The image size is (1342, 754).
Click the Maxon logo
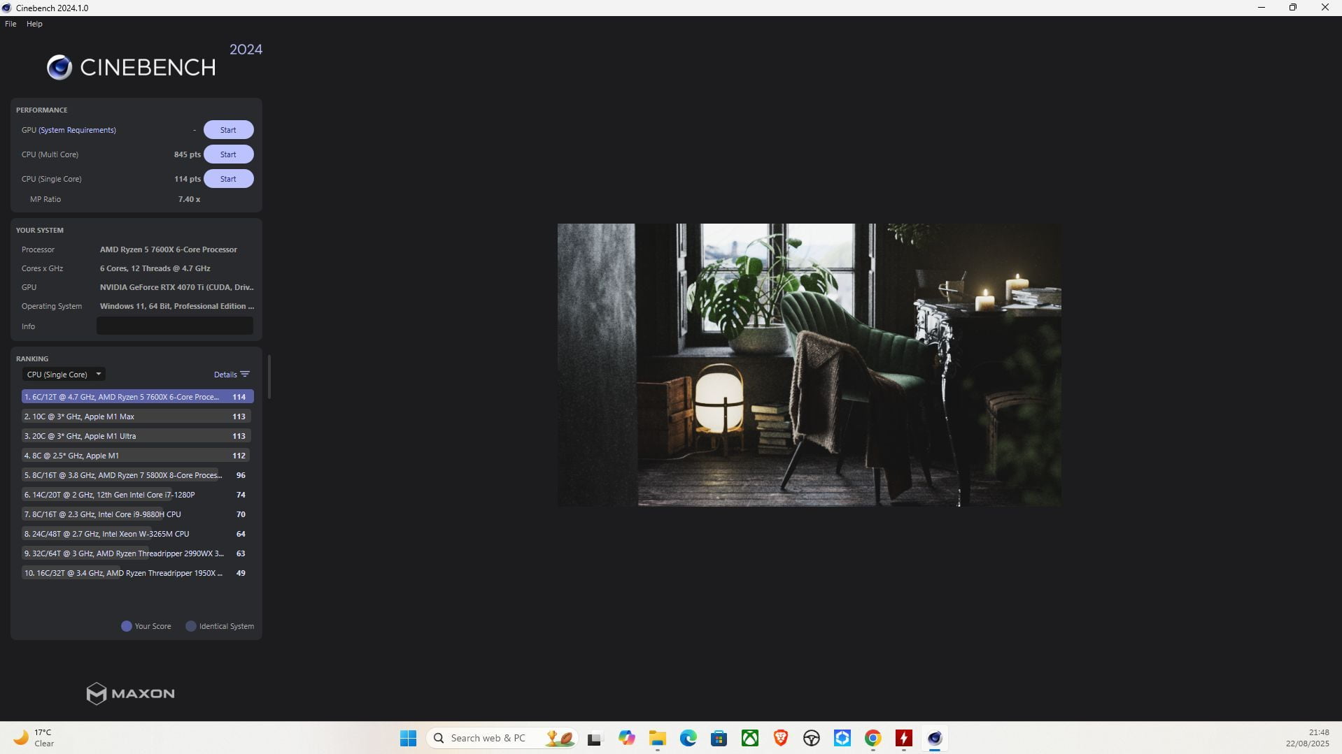pos(130,693)
